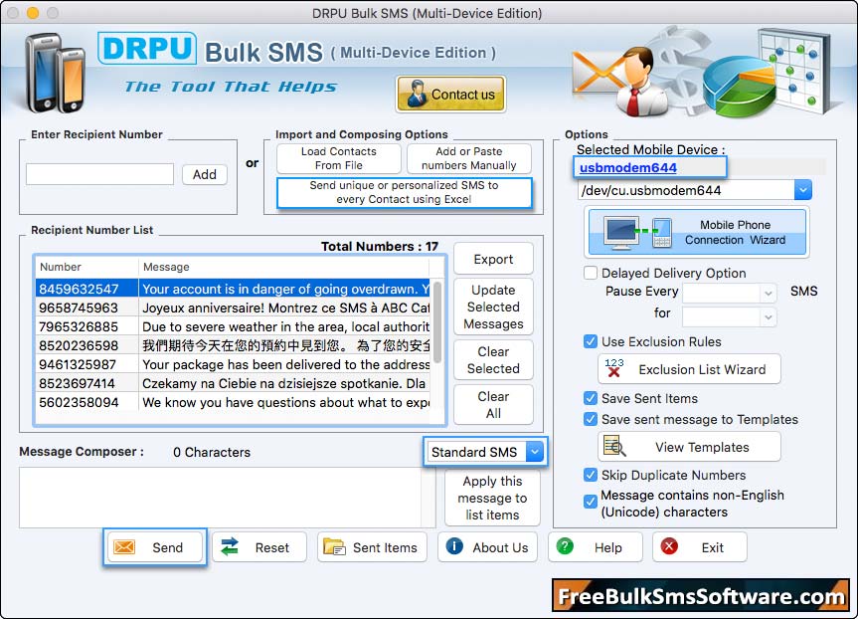Click the envelope icon on Send button

(x=124, y=546)
